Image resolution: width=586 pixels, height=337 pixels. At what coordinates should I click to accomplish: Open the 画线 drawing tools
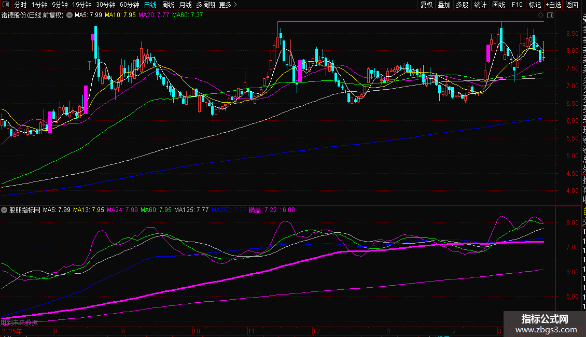(498, 5)
